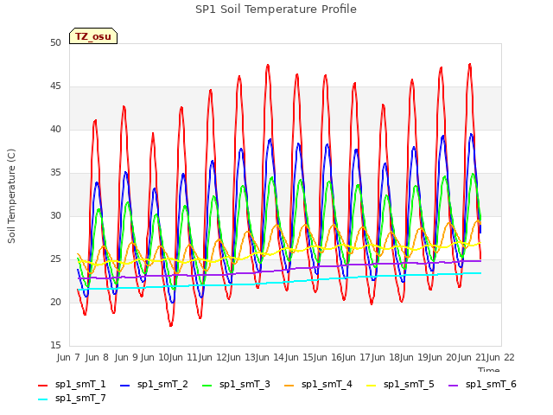The width and height of the screenshot is (553, 415).
Task: Click the chart title SP1 Soil Temperature Profile
Action: 276,10
